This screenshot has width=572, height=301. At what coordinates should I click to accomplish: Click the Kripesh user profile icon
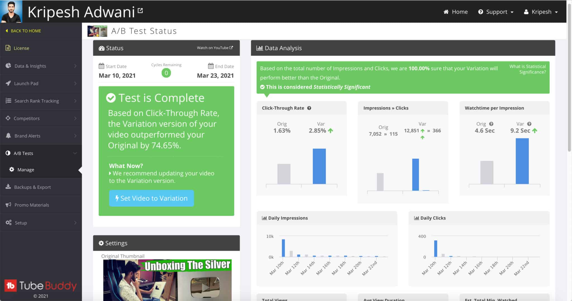(526, 12)
